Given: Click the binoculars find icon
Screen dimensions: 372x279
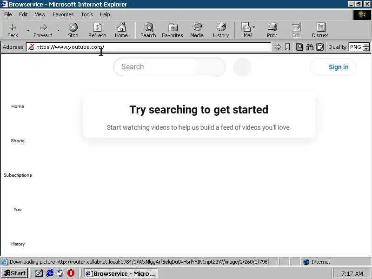Looking at the screenshot, I should pos(310,47).
